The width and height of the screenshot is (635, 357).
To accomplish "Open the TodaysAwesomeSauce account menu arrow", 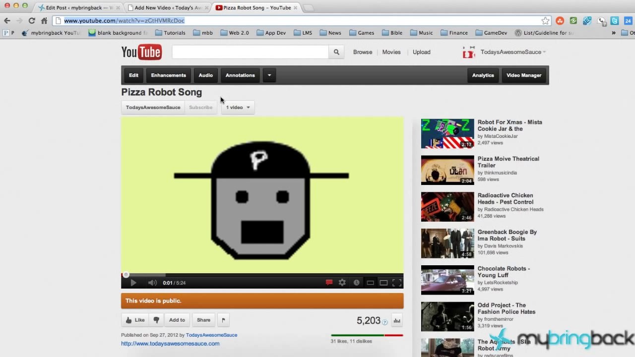I will tap(544, 52).
